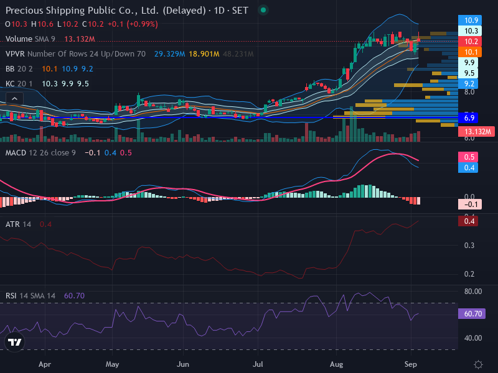Click the white 10.3 Keltner upper label
Image resolution: width=498 pixels, height=373 pixels.
pos(470,31)
